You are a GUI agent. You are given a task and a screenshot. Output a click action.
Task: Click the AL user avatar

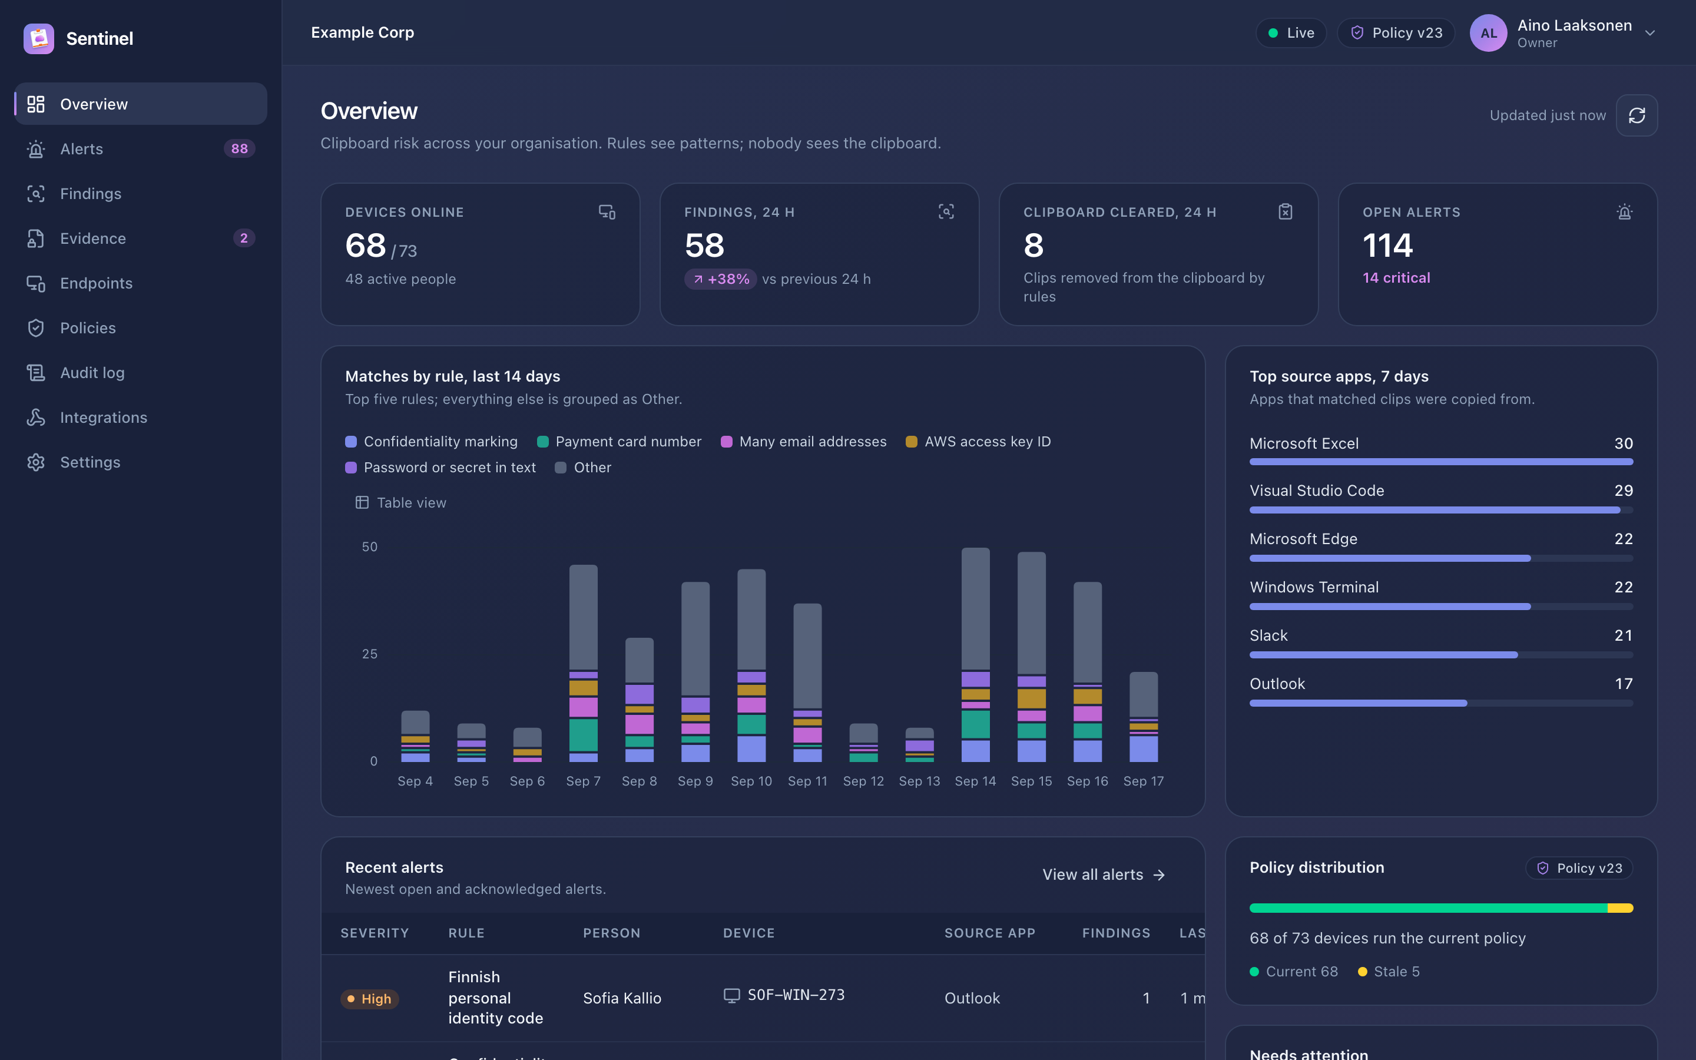click(1489, 33)
